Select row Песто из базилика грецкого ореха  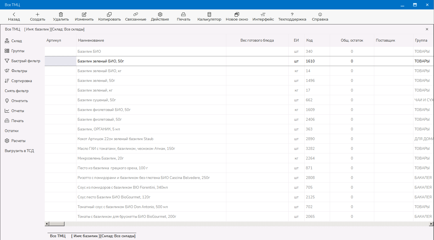click(239, 168)
